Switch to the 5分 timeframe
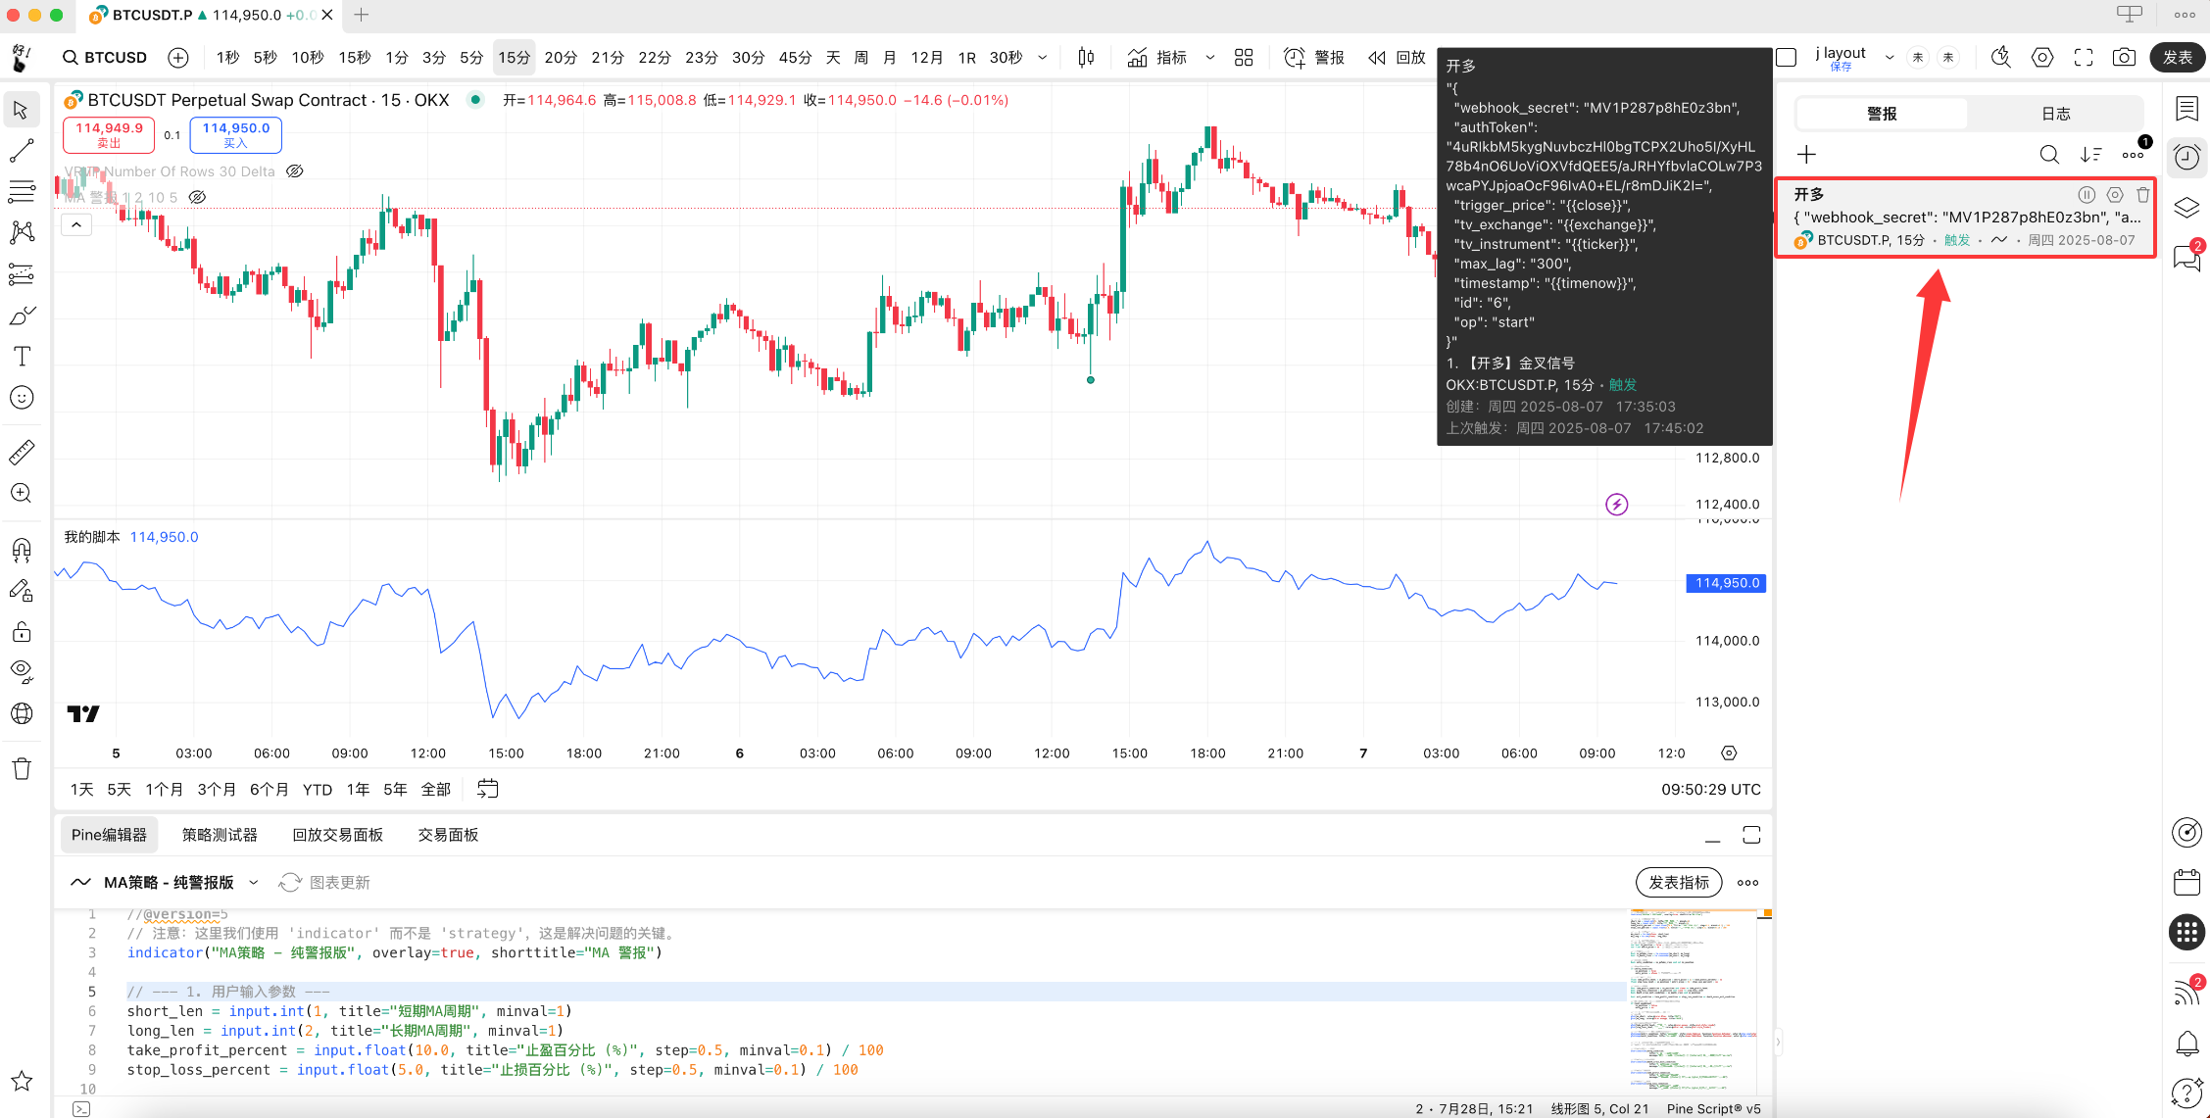Image resolution: width=2210 pixels, height=1118 pixels. (471, 58)
